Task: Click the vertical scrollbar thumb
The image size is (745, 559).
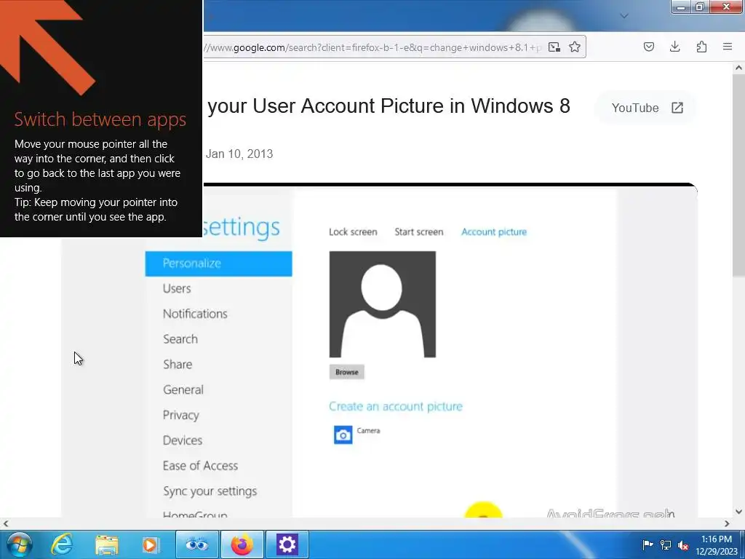Action: point(738,176)
